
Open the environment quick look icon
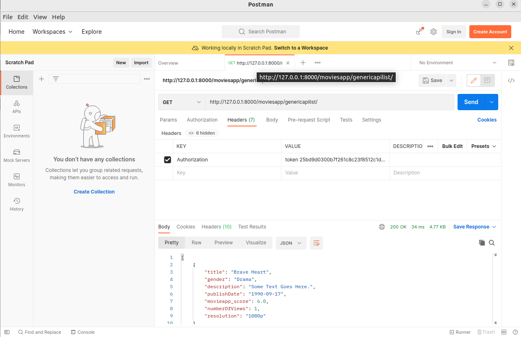[511, 63]
